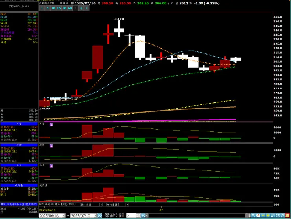Switch to the 10-minute timeframe

point(53,8)
